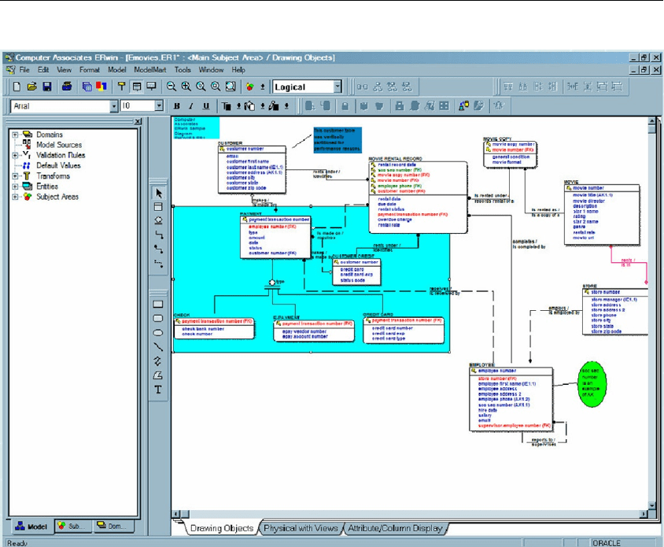
Task: Click the horizontal scrollbar right arrow
Action: (644, 514)
